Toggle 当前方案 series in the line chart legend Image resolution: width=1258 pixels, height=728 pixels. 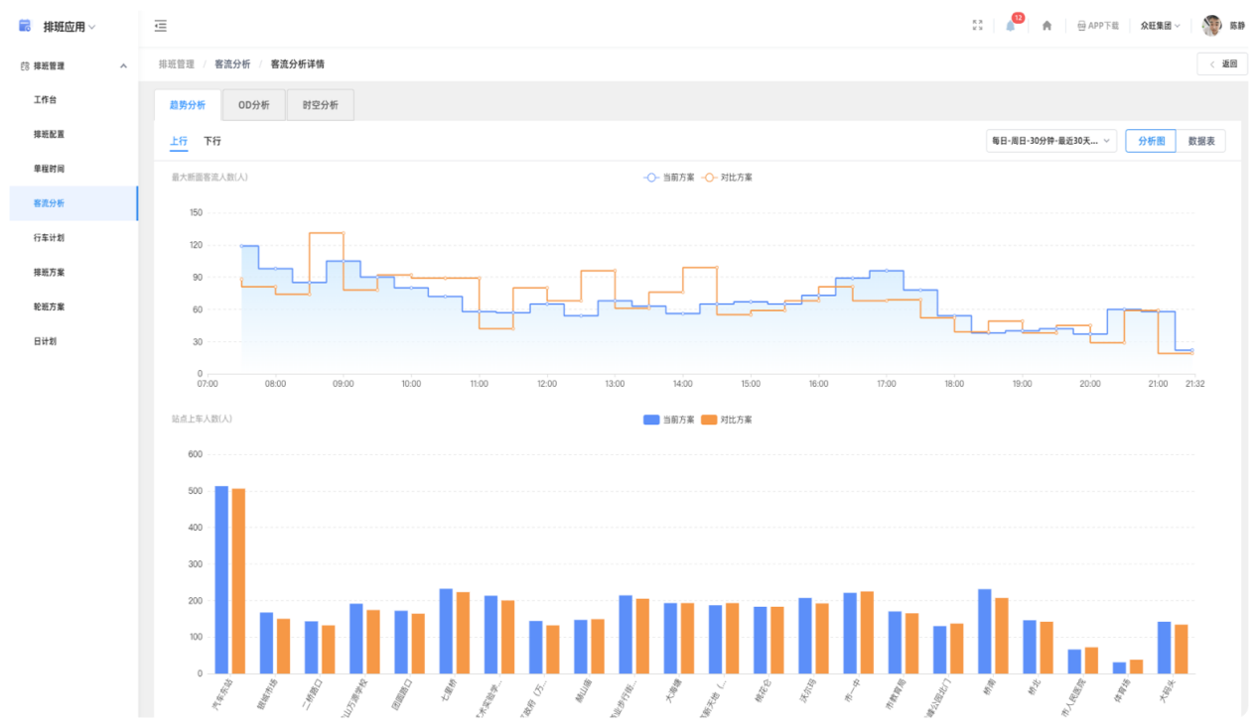669,178
